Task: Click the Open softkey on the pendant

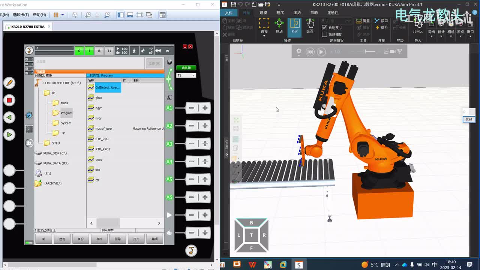Action: [136, 239]
